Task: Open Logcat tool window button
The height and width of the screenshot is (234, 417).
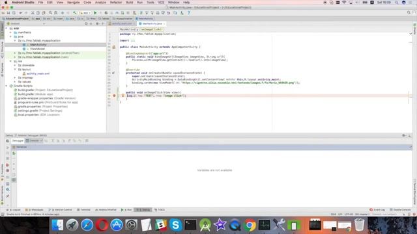Action: point(14,210)
